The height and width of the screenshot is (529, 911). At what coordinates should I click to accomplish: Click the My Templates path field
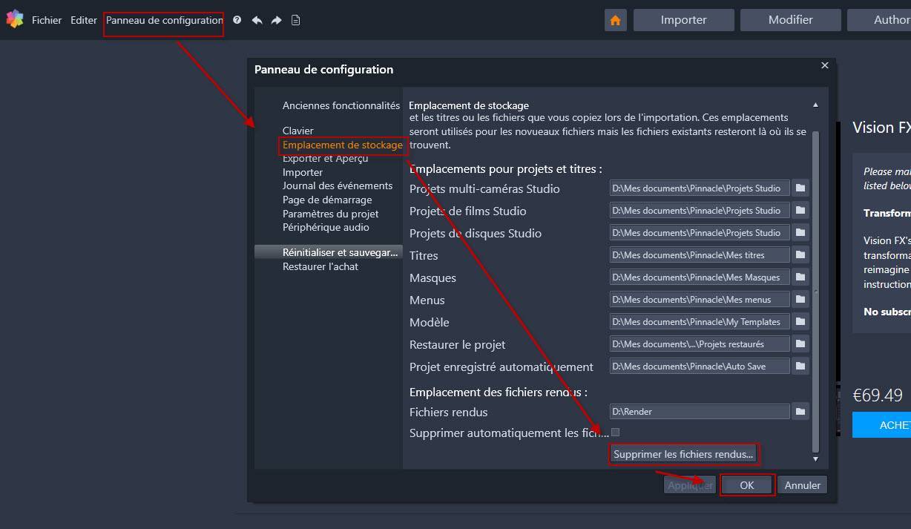tap(700, 322)
